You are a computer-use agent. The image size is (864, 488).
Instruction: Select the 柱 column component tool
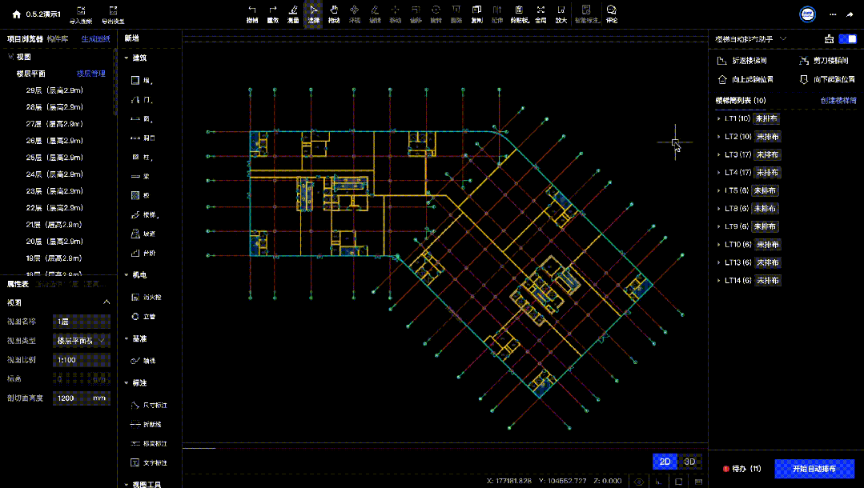141,157
